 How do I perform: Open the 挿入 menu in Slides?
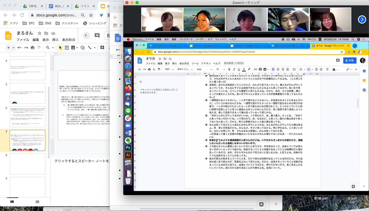click(x=55, y=40)
